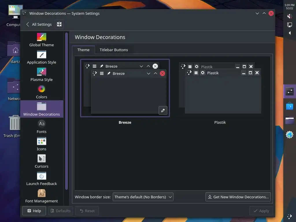Screen dimensions: 296x222
Task: Open Global Theme settings
Action: point(42,40)
